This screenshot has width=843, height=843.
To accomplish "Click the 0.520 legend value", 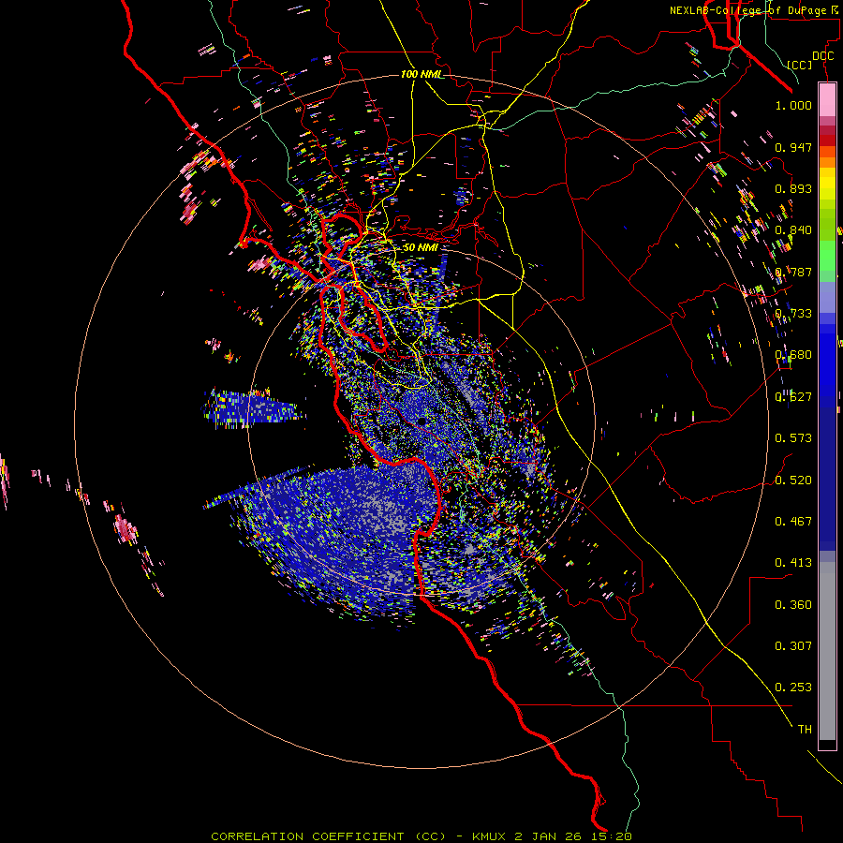I will click(x=793, y=480).
